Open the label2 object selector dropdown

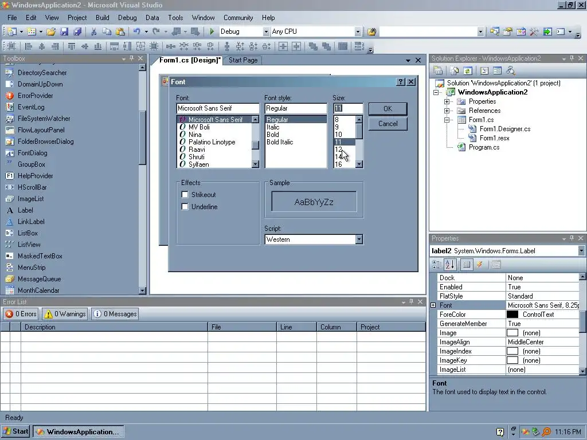coord(581,251)
